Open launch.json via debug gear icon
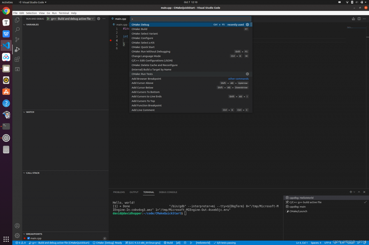This screenshot has height=245, width=369. [x=99, y=19]
